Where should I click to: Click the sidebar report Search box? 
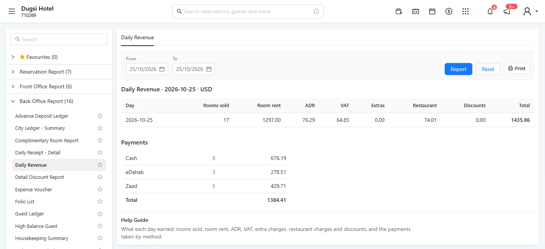(59, 39)
